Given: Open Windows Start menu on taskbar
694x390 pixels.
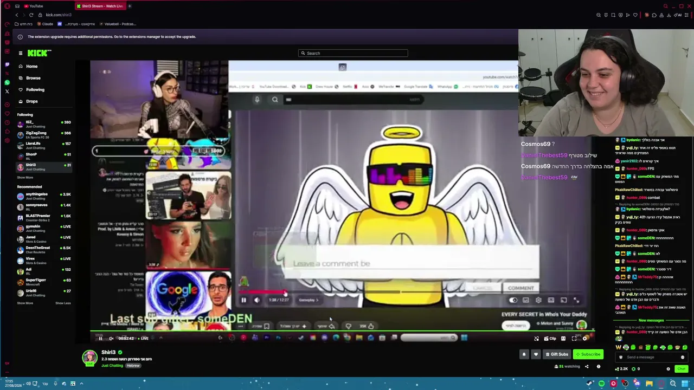Looking at the screenshot, I should coord(685,384).
